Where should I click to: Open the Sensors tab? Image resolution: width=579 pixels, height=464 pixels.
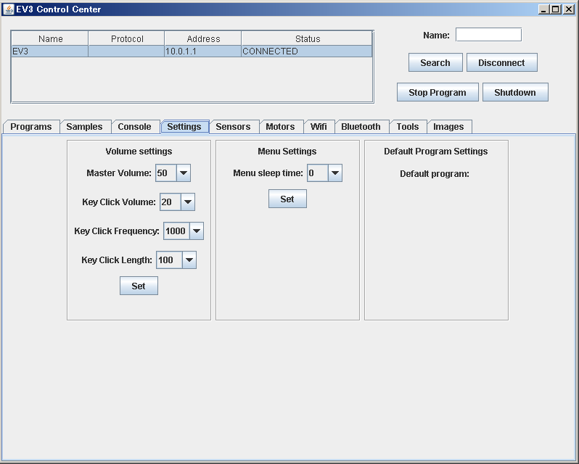coord(233,126)
